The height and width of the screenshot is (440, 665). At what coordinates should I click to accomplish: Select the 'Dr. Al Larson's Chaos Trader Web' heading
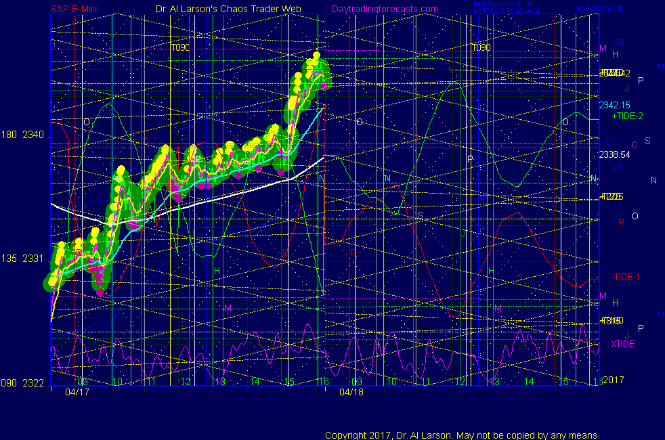[228, 9]
